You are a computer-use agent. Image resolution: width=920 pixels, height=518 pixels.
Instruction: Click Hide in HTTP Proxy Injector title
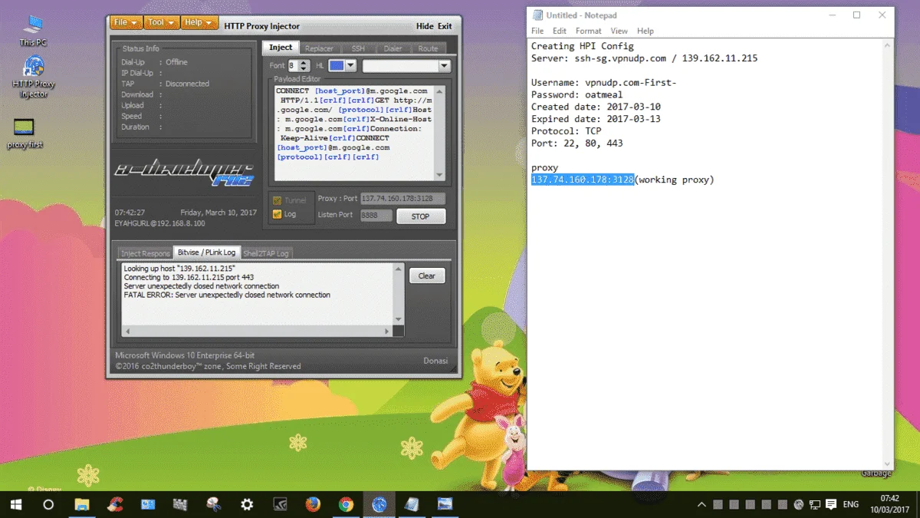(x=425, y=26)
